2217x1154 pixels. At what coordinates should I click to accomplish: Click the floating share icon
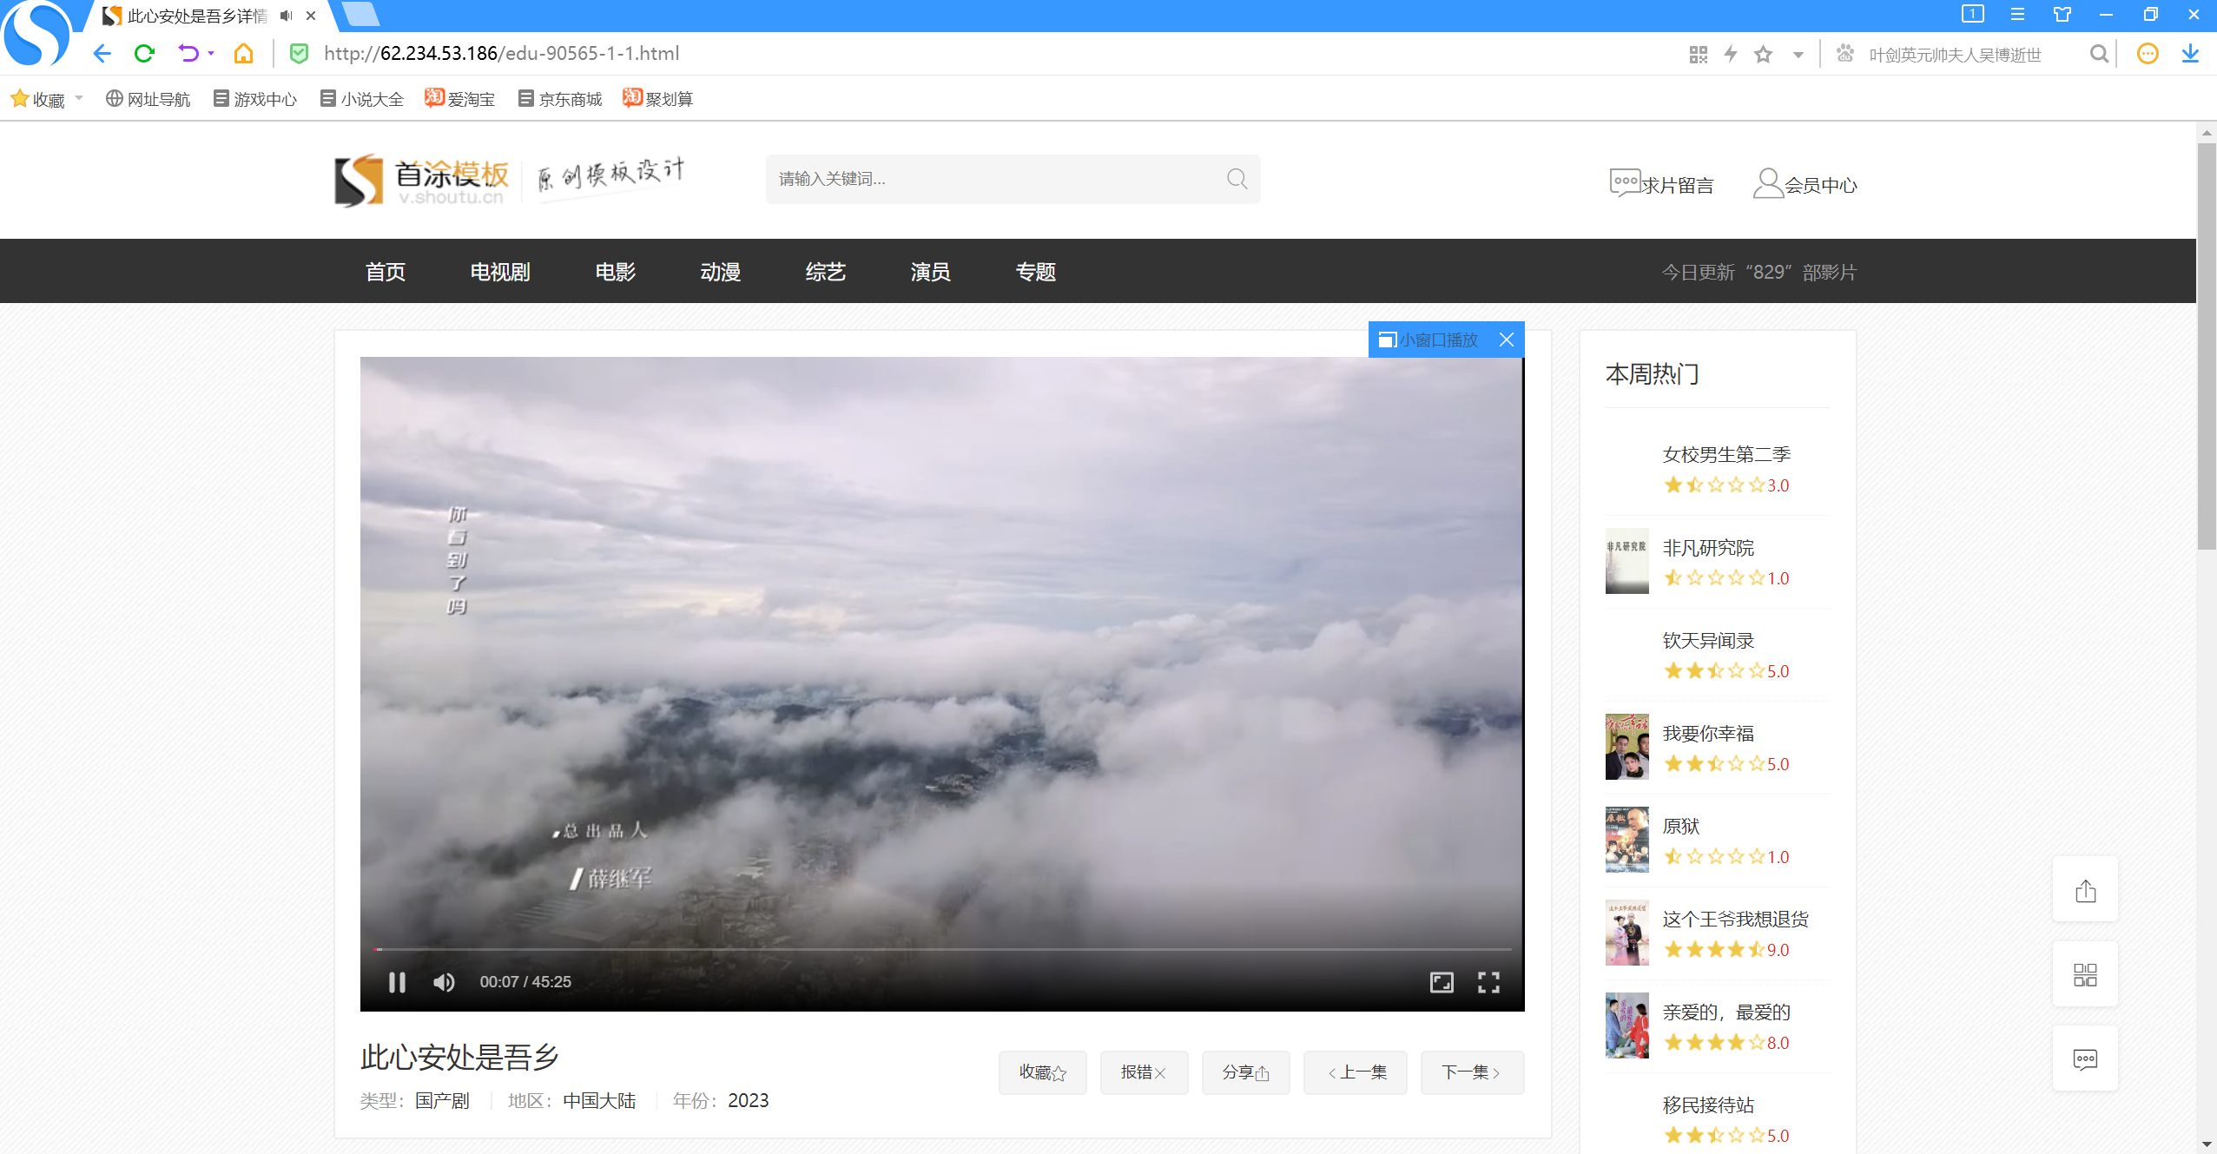tap(2085, 891)
